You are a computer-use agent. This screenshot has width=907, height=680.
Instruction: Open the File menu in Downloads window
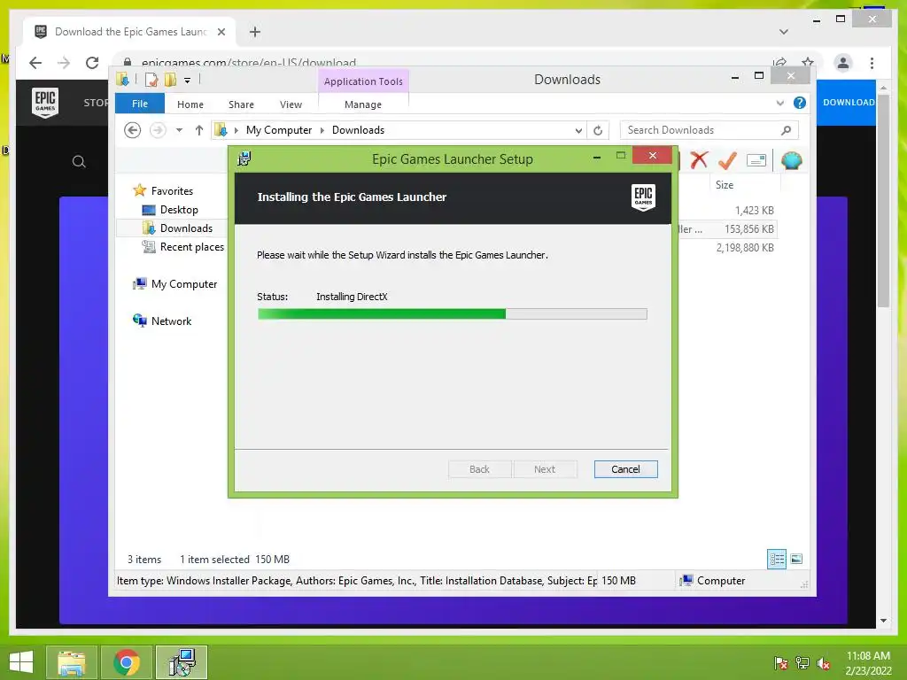pyautogui.click(x=139, y=104)
